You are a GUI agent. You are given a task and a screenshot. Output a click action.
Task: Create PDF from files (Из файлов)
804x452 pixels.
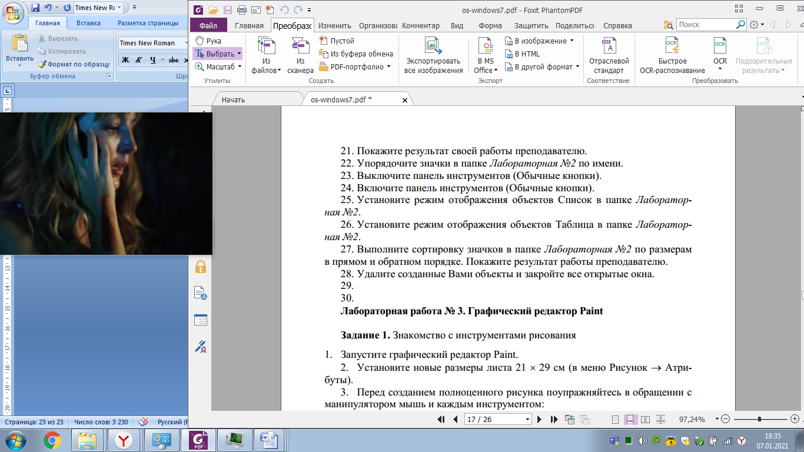point(266,55)
